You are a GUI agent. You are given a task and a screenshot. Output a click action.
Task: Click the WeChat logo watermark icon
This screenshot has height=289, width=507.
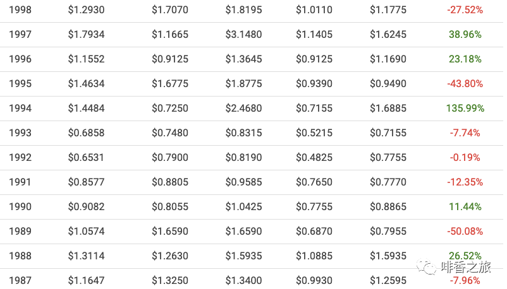pyautogui.click(x=429, y=268)
